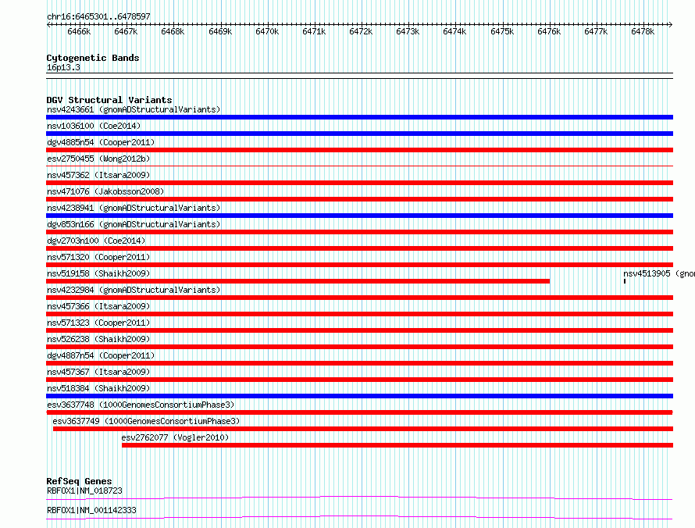Select nsv457362 (Itsara2009) label
Image resolution: width=695 pixels, height=528 pixels.
point(98,175)
